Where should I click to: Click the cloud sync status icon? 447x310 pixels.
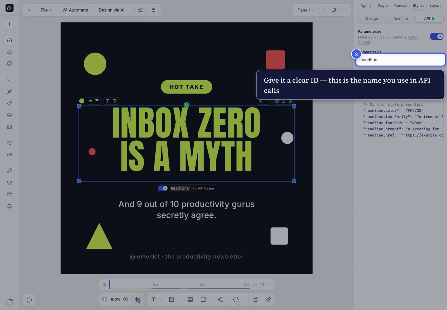tap(141, 10)
